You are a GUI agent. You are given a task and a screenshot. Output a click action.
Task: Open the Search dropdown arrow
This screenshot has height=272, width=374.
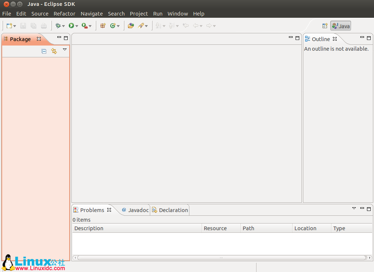[146, 26]
